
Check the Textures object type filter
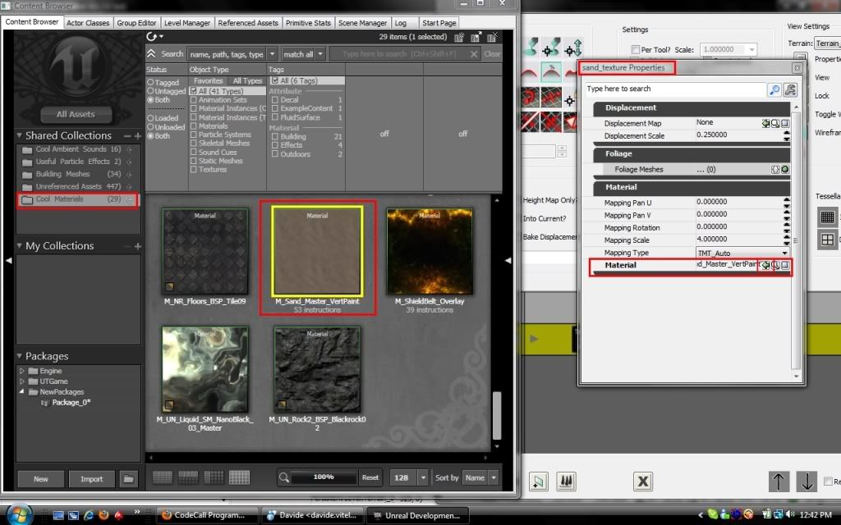click(x=194, y=169)
